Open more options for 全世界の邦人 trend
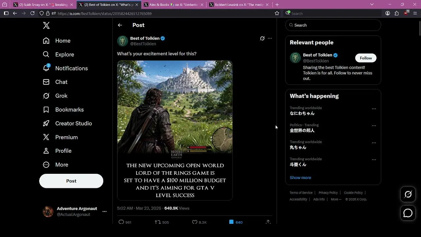Viewport: 421px width, 237px height. click(x=374, y=126)
